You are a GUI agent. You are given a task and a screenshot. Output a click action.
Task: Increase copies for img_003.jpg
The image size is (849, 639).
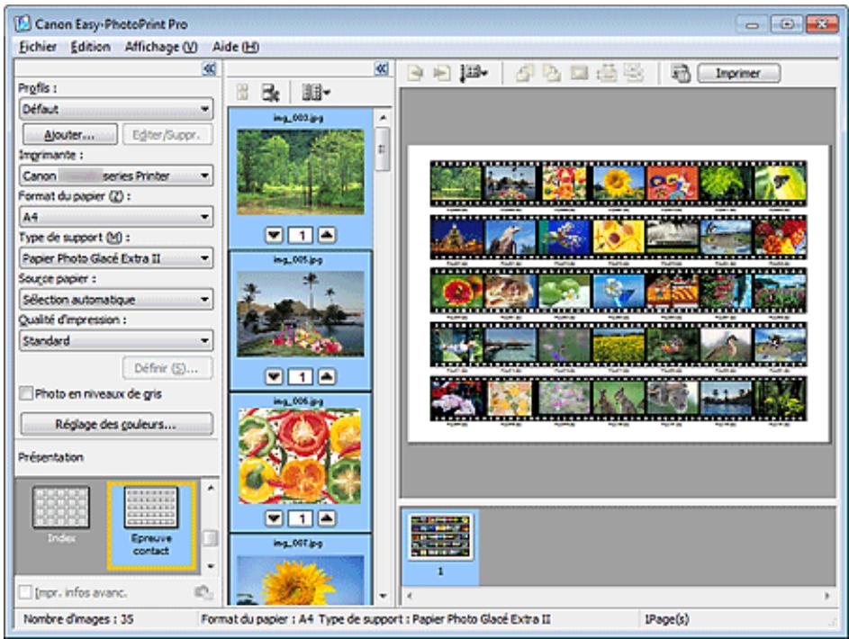coord(327,235)
